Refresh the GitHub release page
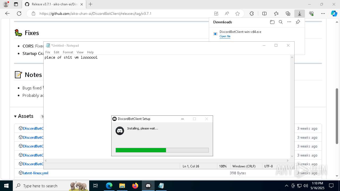This screenshot has width=340, height=191. click(x=19, y=14)
